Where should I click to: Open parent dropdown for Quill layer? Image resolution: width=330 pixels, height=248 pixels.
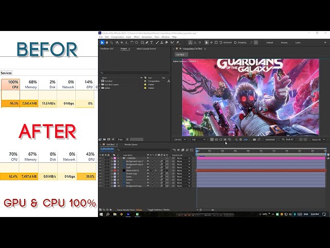tap(184, 167)
